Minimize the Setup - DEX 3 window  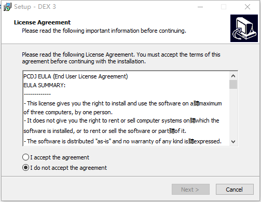point(200,7)
